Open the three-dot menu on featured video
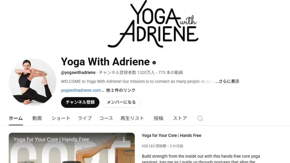Viewport: 290px width, 163px height. [124, 139]
